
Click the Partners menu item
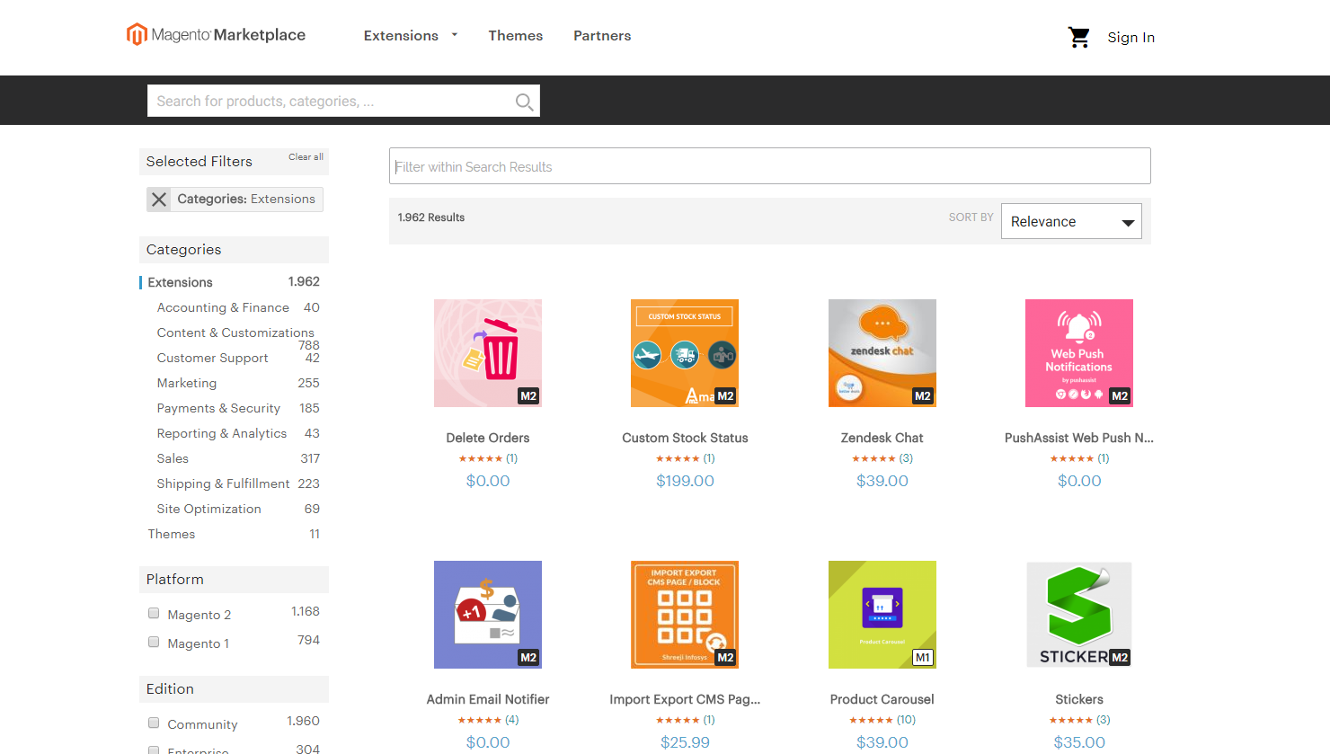[602, 35]
